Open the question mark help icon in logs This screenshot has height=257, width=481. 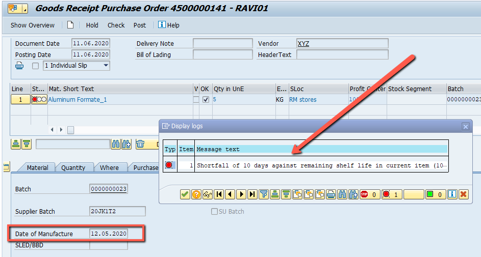click(x=196, y=194)
